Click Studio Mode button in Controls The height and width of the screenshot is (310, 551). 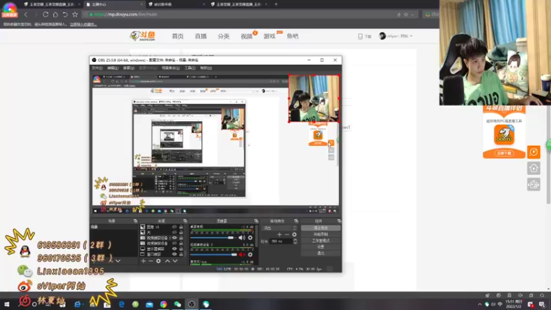click(320, 240)
